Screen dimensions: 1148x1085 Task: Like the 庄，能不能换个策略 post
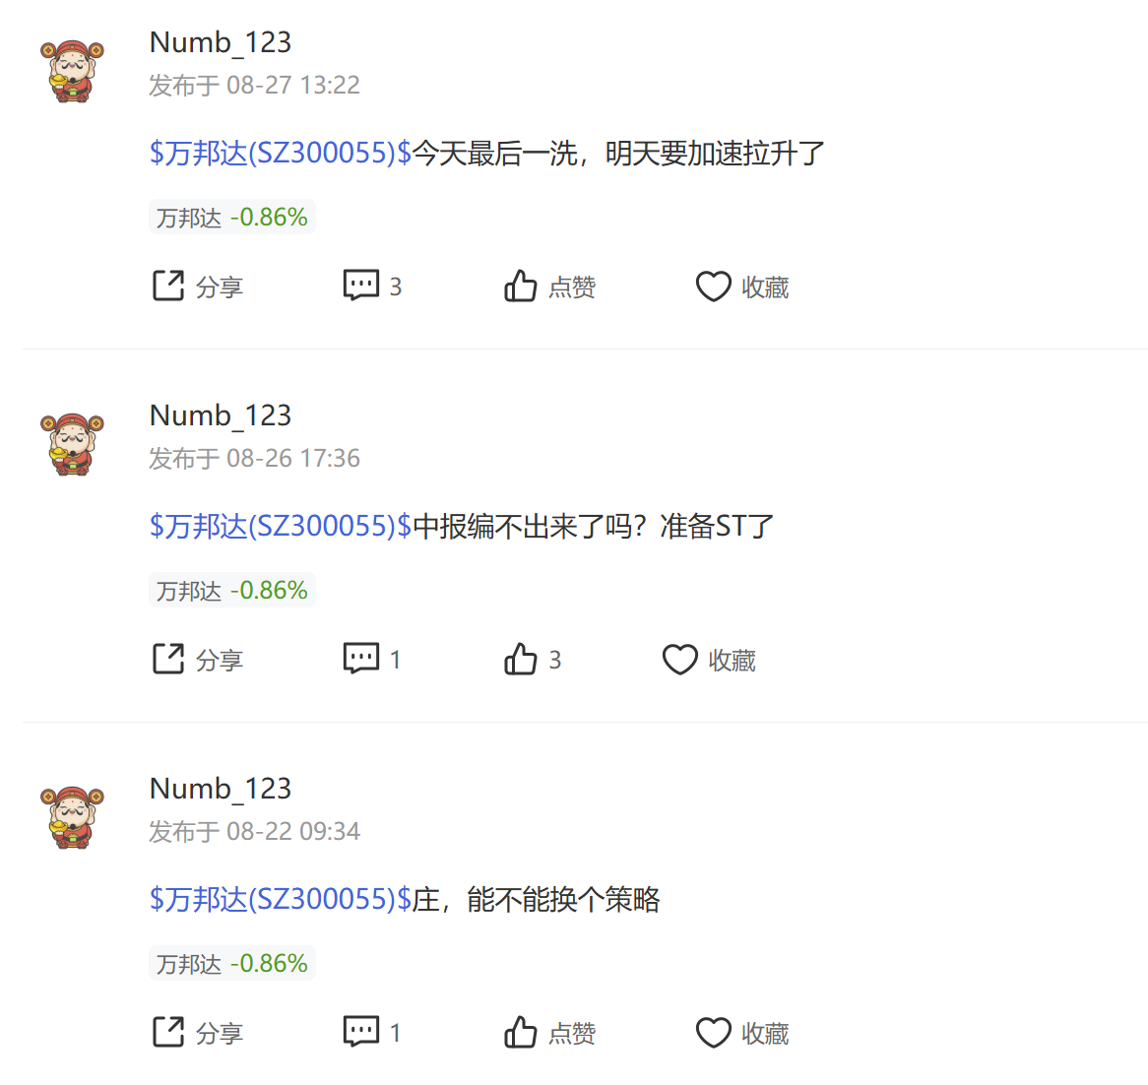[549, 1032]
